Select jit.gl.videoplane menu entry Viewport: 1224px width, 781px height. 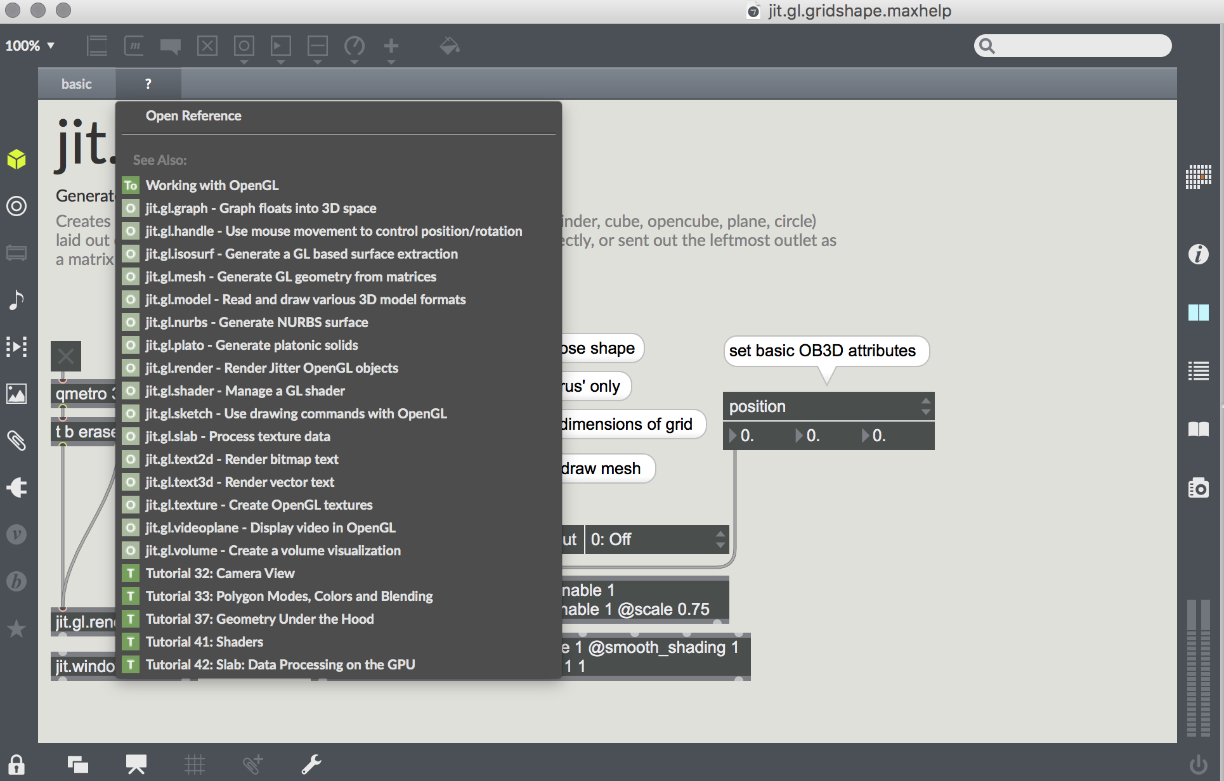click(339, 527)
